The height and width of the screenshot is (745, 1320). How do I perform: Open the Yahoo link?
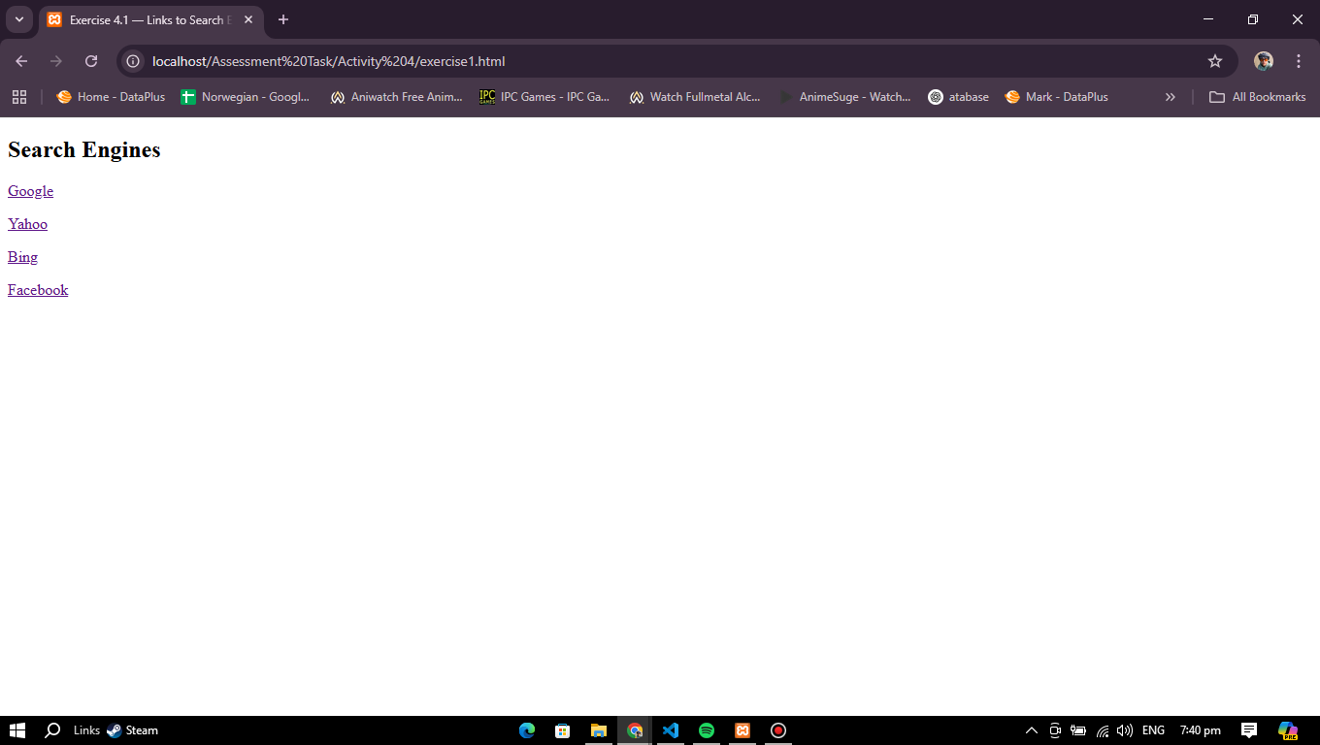click(x=27, y=224)
